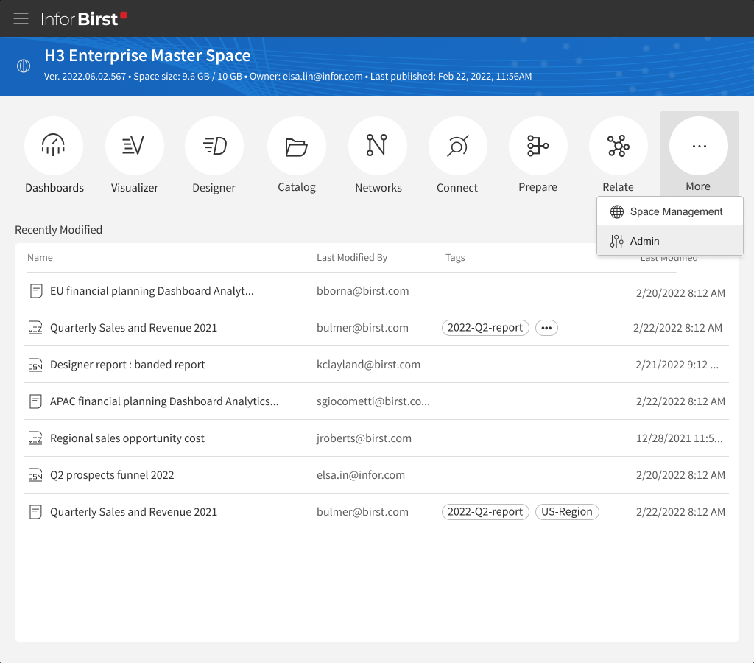The image size is (754, 663).
Task: Select the 2022-Q2-report tag
Action: pos(485,327)
